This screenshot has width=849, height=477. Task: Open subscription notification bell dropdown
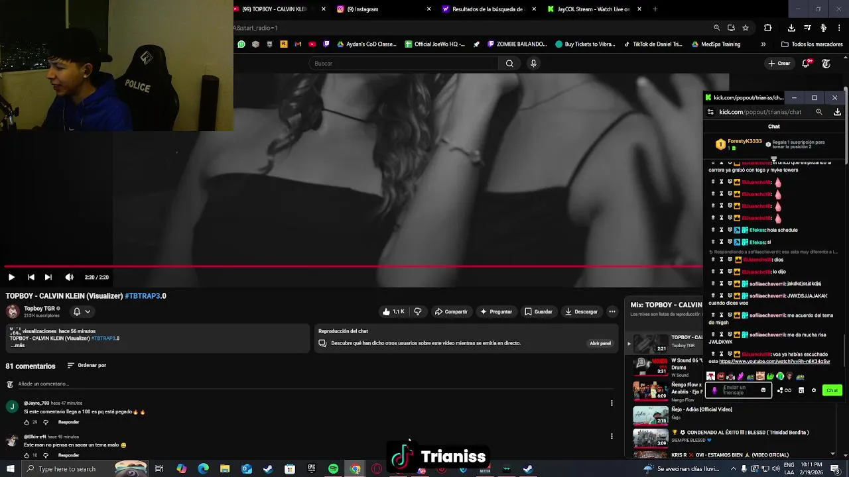(82, 311)
